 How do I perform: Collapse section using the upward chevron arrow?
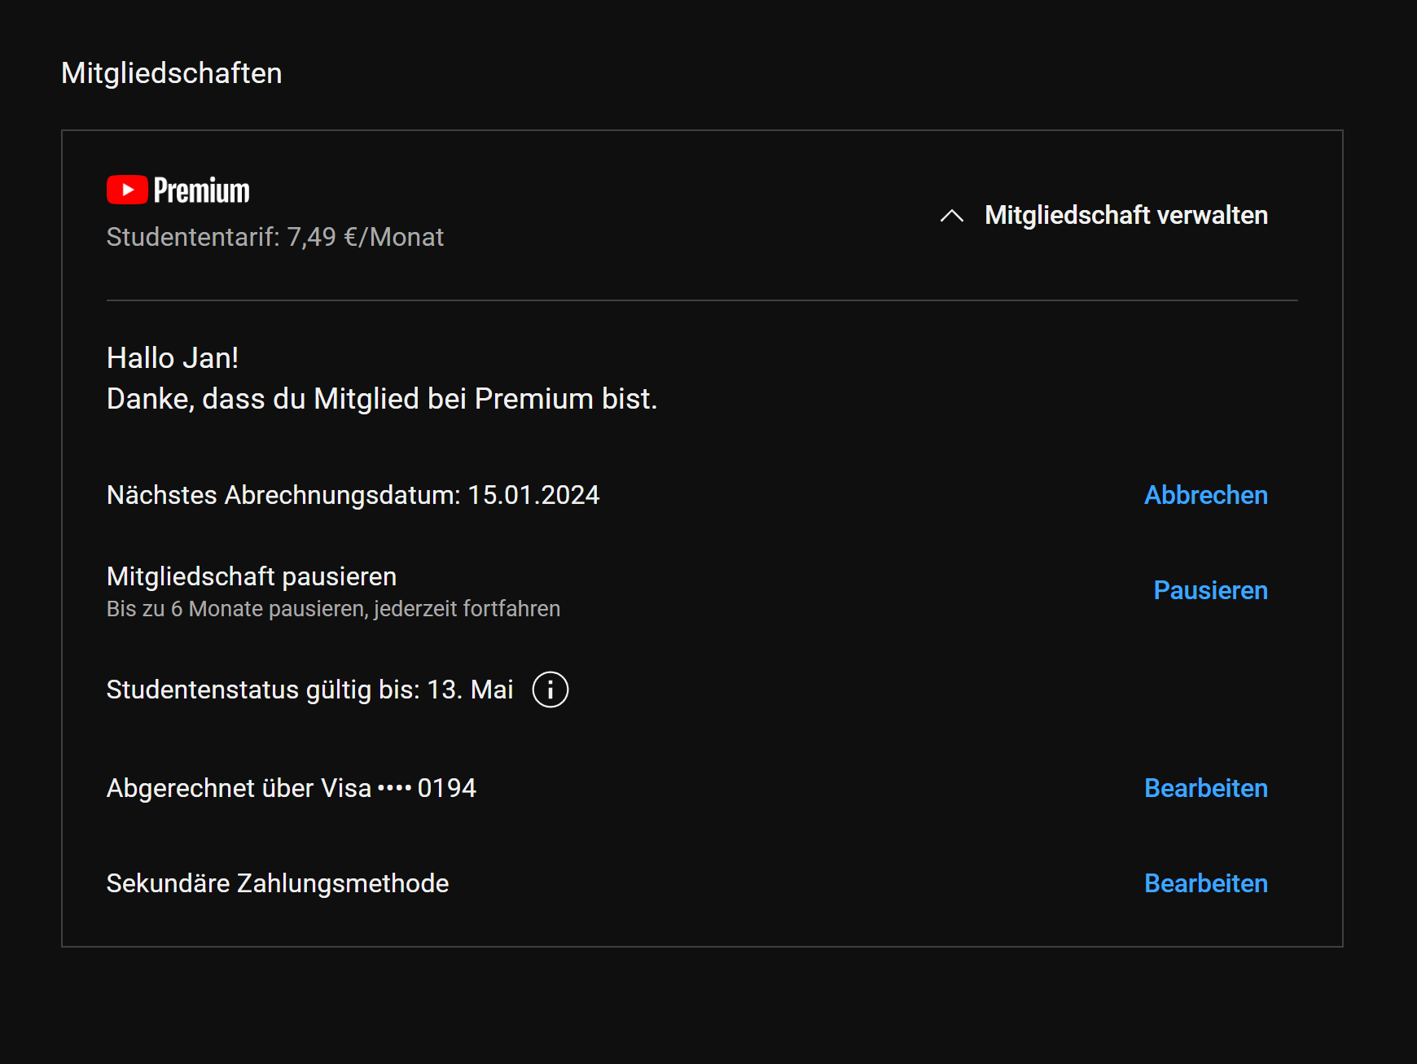951,216
